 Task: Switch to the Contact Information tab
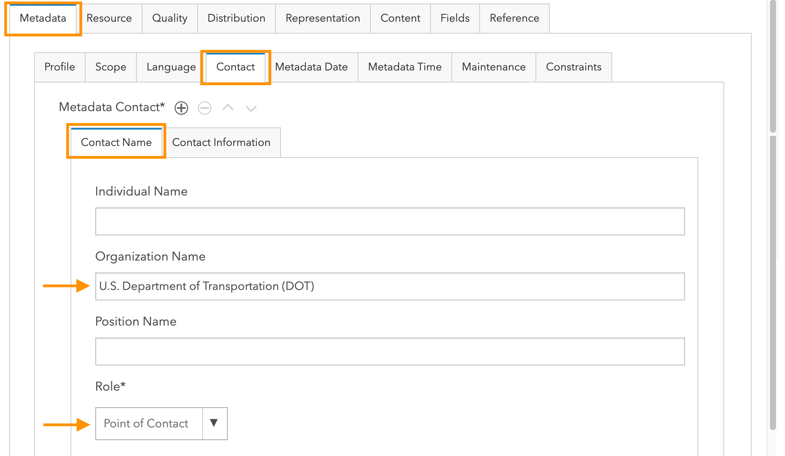pos(221,142)
